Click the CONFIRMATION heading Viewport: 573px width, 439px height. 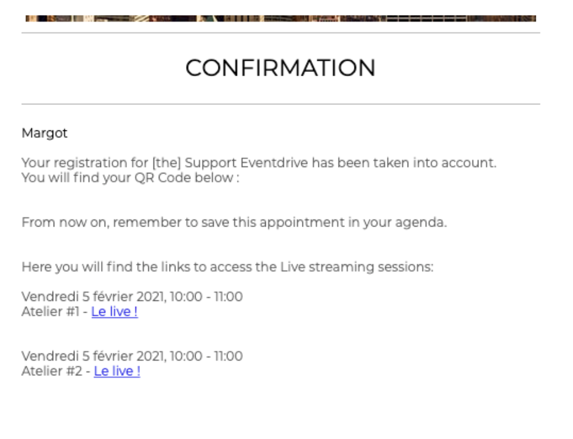point(280,68)
